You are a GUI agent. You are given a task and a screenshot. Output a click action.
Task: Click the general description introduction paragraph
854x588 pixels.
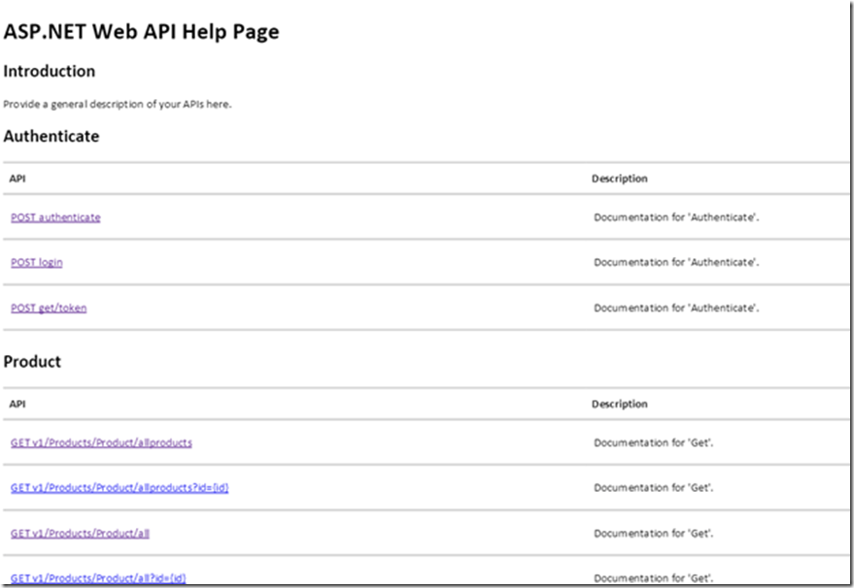click(117, 104)
